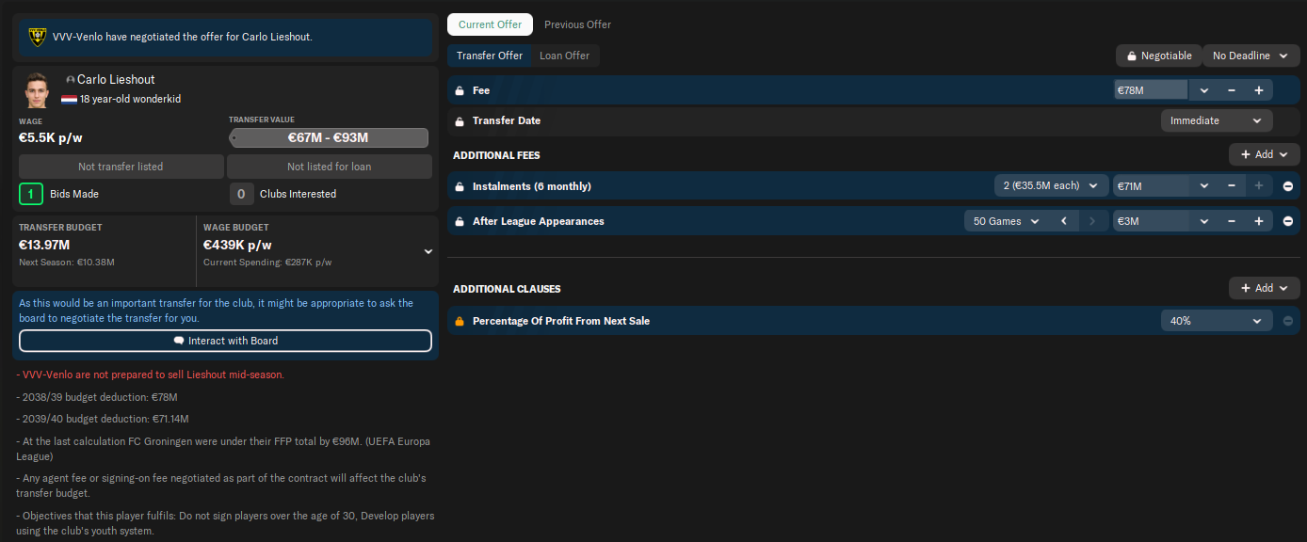Viewport: 1307px width, 542px height.
Task: Click the Netherlands flag icon
Action: pyautogui.click(x=69, y=99)
